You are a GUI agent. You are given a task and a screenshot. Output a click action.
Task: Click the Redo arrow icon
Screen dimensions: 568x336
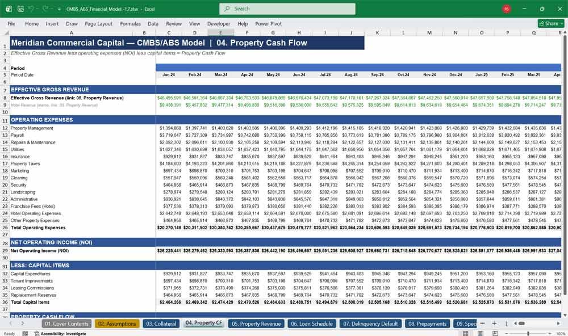coord(45,9)
